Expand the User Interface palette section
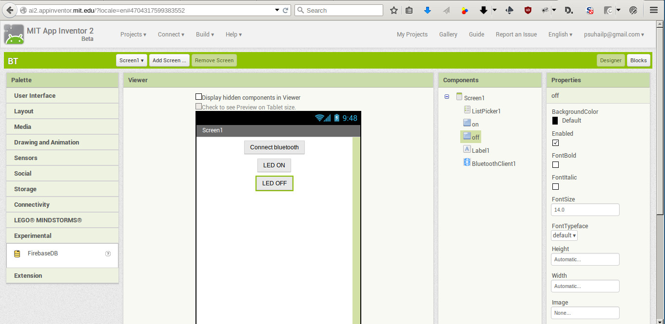Image resolution: width=665 pixels, height=324 pixels. 62,95
